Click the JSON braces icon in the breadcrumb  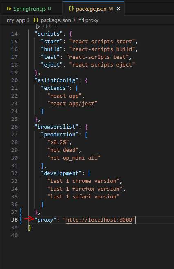point(36,20)
